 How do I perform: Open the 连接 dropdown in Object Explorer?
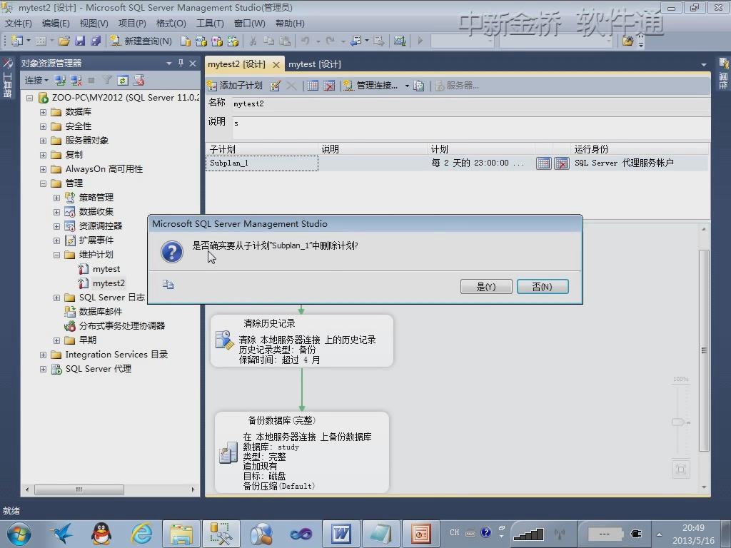click(x=36, y=81)
